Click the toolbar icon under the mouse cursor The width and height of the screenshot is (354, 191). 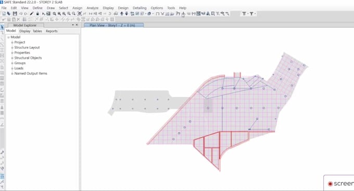[x=183, y=14]
